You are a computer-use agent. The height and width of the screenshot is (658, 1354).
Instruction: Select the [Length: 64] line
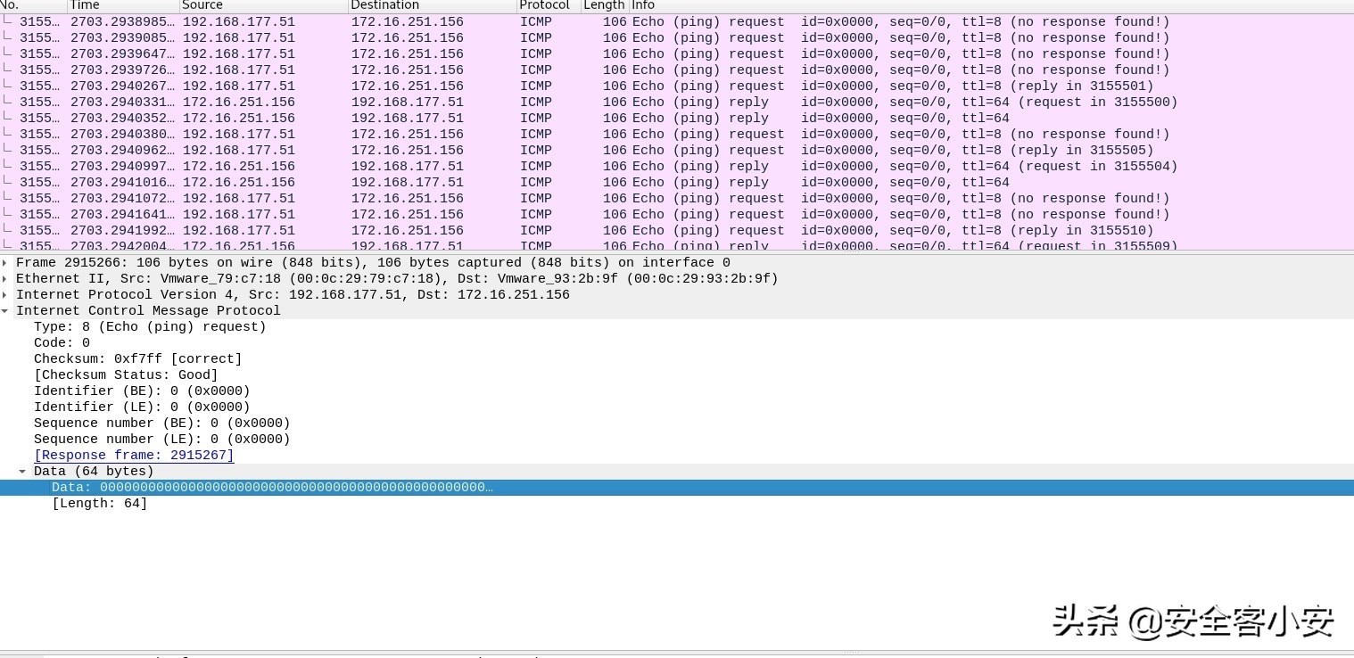[100, 504]
